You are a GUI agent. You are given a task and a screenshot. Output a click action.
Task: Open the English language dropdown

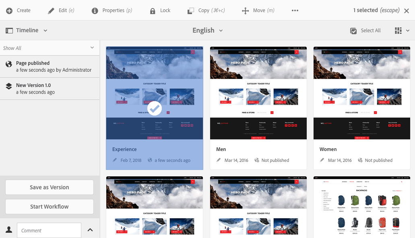[x=208, y=30]
